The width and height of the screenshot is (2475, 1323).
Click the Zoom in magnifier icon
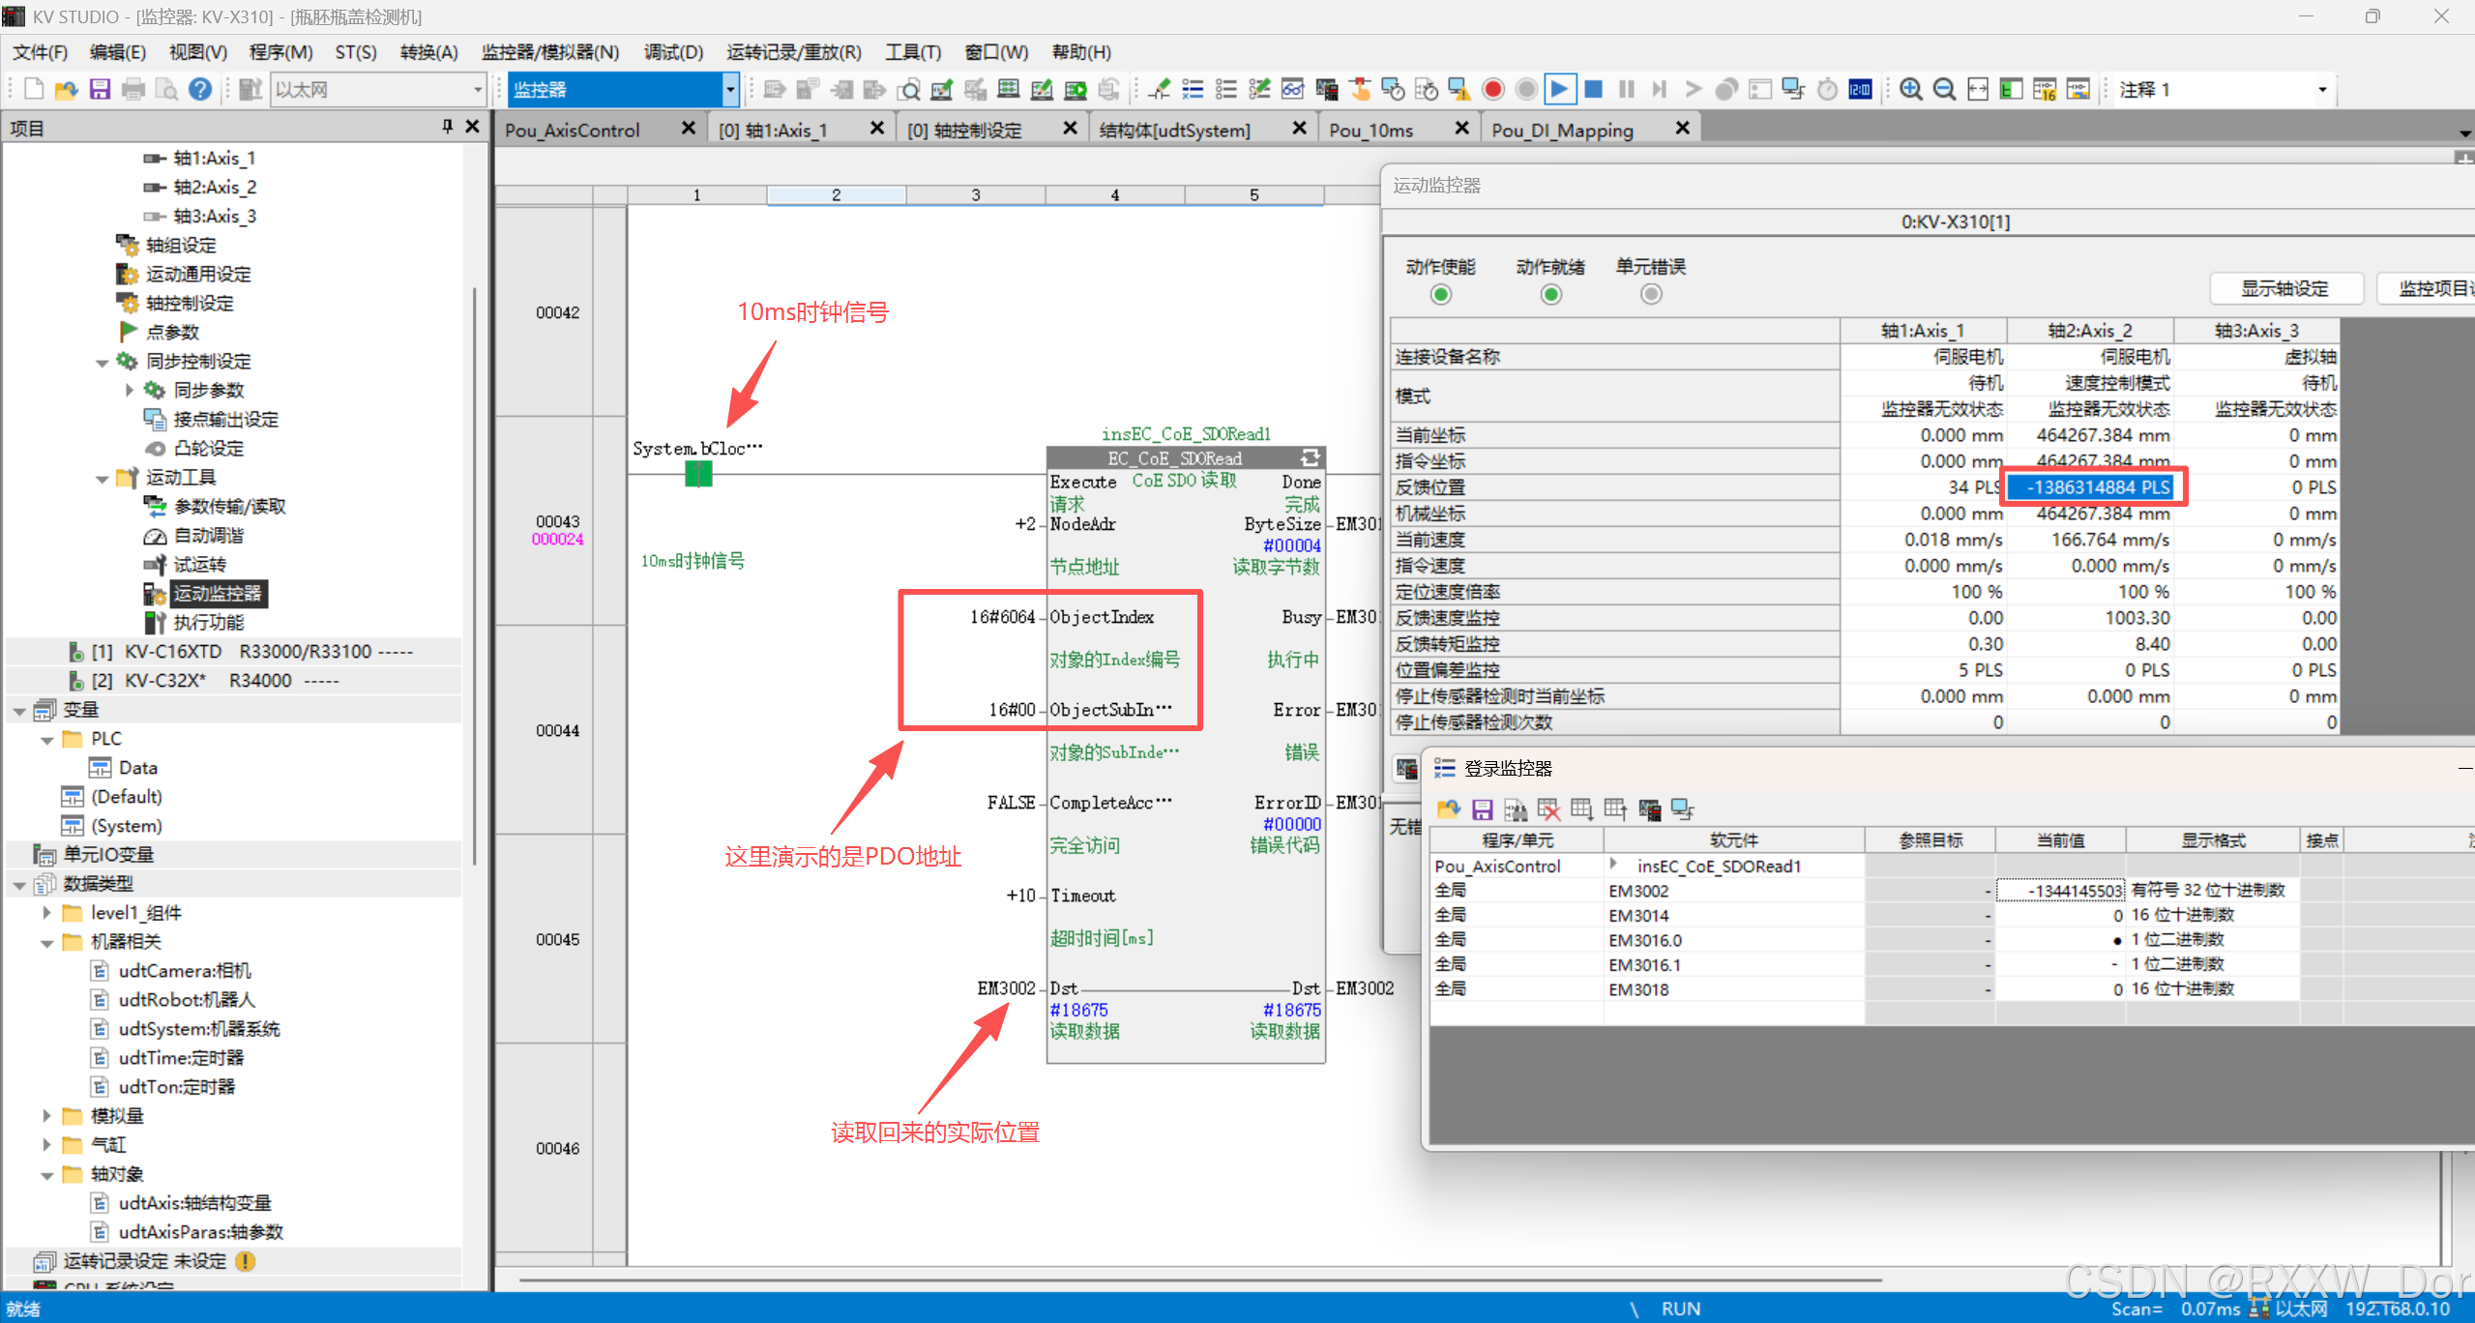[1910, 90]
